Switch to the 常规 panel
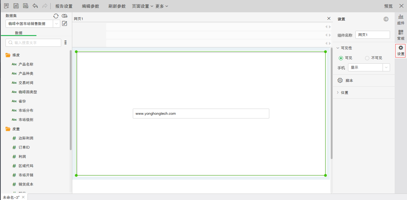407x200 pixels. coord(401,35)
